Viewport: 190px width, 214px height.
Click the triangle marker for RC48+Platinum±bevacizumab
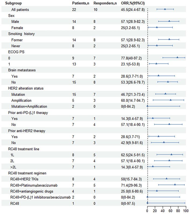pos(175,185)
